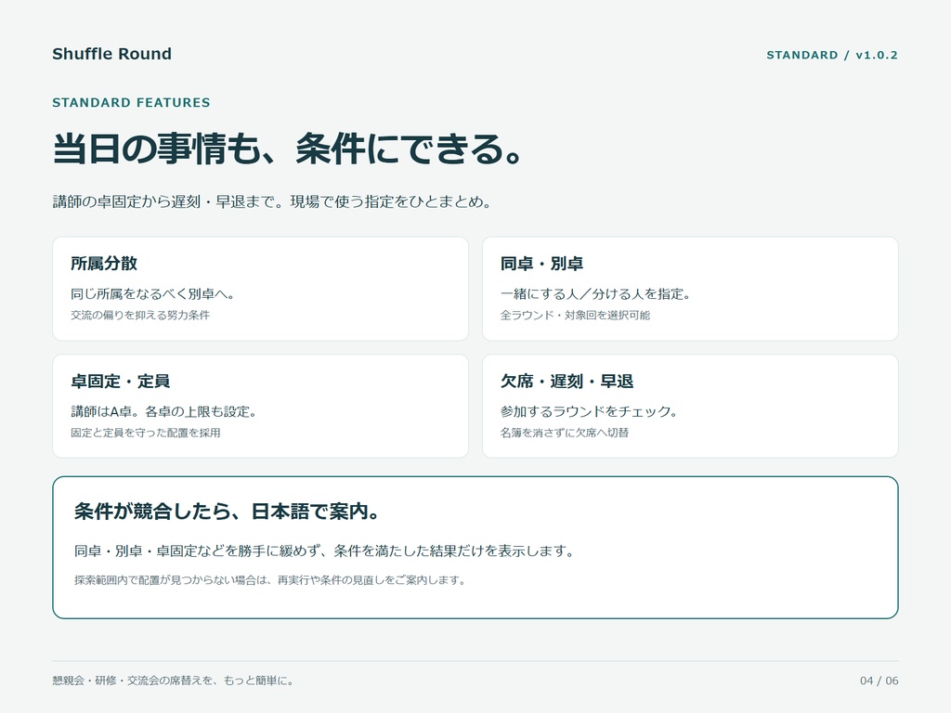Click heading 条件が競合したら、日本語で案内。
This screenshot has height=713, width=951.
pyautogui.click(x=227, y=512)
